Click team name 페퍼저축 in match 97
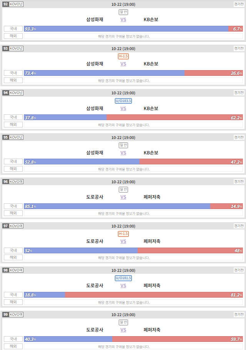The image size is (246, 350). pyautogui.click(x=152, y=241)
